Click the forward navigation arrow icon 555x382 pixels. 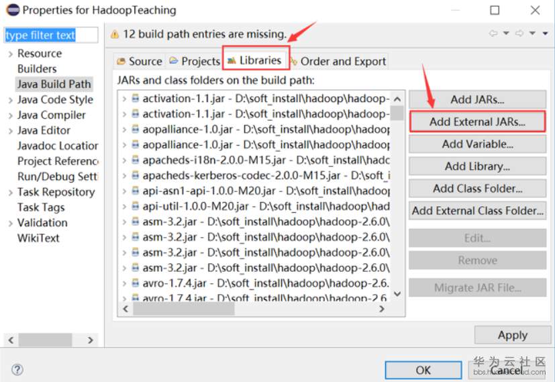coord(517,34)
